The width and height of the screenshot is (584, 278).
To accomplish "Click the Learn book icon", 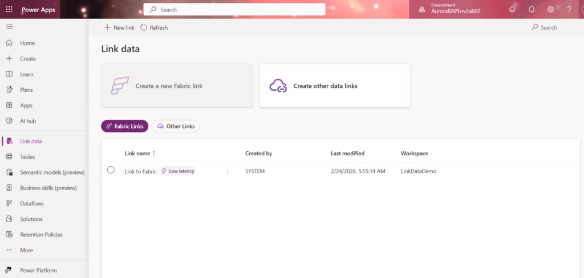I will click(9, 74).
